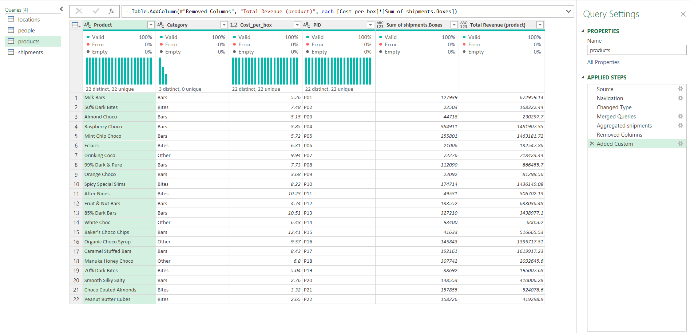Click gear icon beside Aggregated shipments step
This screenshot has width=690, height=333.
click(680, 125)
